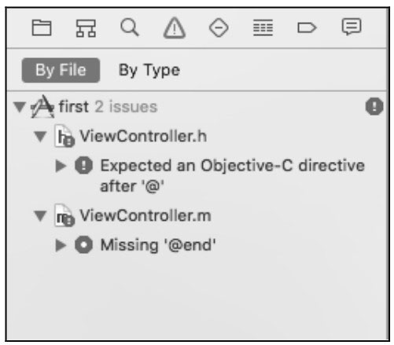The width and height of the screenshot is (394, 345).
Task: Switch to By File grouping
Action: (61, 70)
